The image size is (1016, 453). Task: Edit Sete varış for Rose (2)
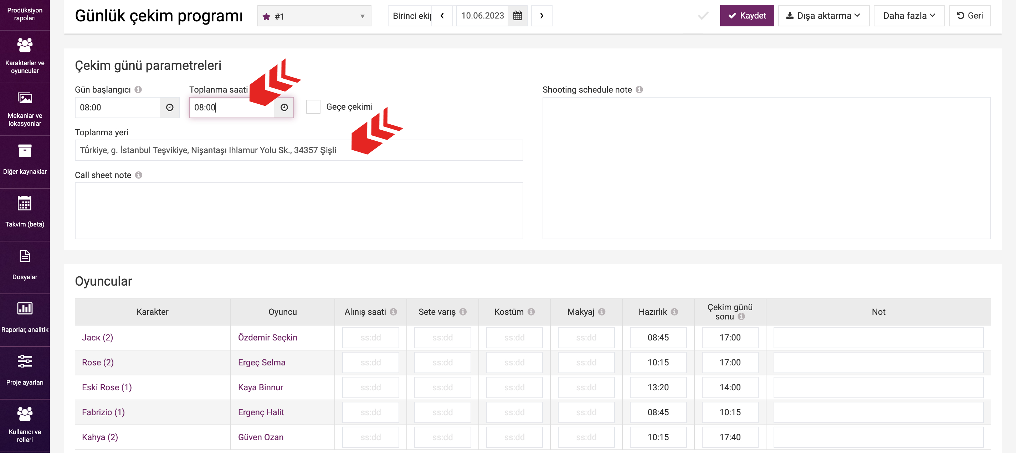pos(442,363)
